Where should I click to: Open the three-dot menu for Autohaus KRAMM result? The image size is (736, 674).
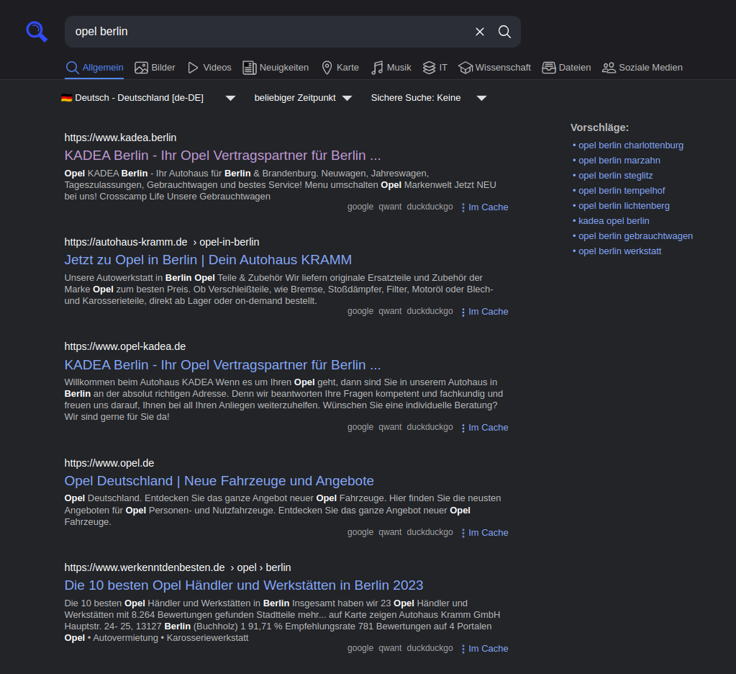[x=463, y=312]
